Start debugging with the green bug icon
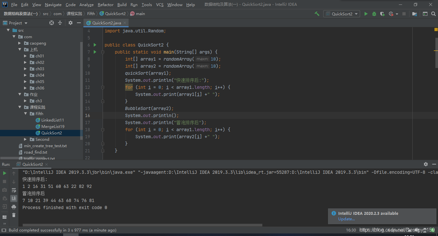This screenshot has height=236, width=438. tap(374, 14)
